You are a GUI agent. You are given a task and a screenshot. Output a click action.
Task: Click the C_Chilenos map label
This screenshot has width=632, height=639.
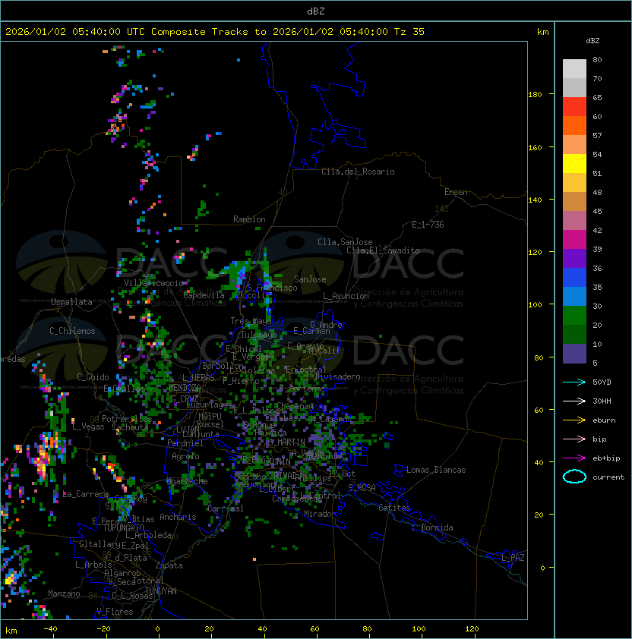72,331
